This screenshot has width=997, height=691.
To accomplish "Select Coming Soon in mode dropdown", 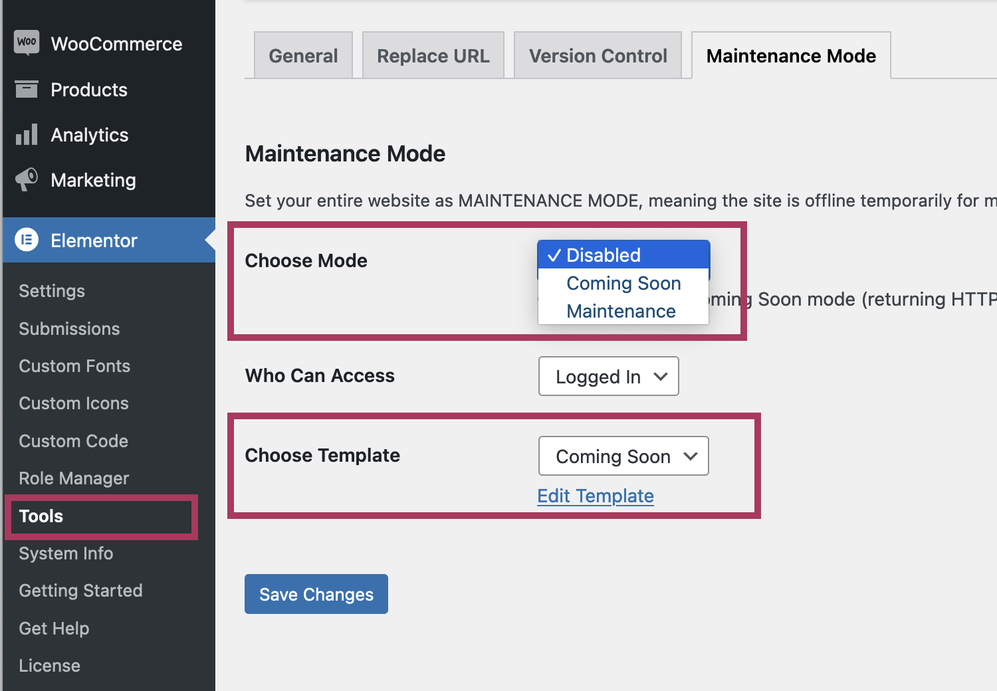I will 623,283.
